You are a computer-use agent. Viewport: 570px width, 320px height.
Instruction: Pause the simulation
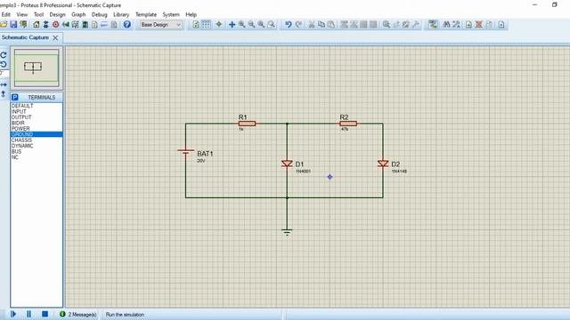tap(28, 314)
